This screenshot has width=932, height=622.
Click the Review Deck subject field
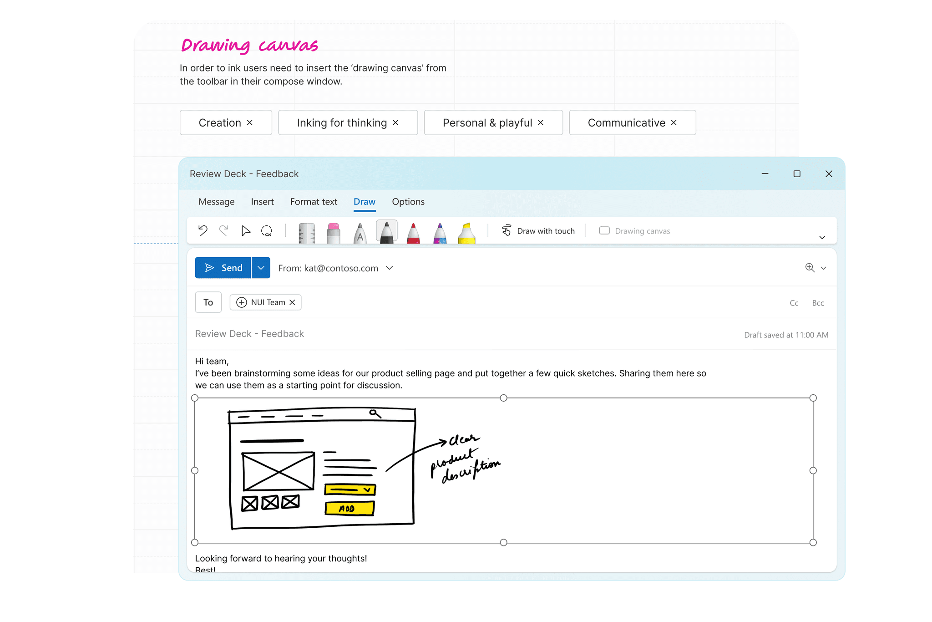tap(249, 334)
